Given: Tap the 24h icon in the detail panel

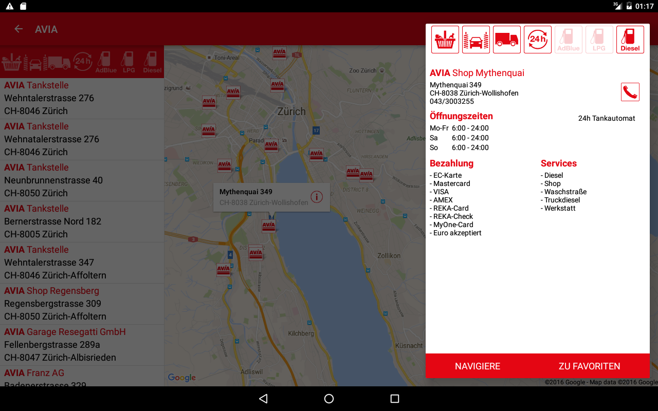Looking at the screenshot, I should [x=538, y=40].
